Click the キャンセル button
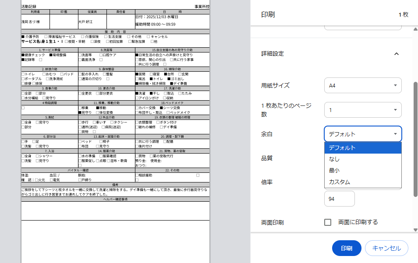 (x=386, y=248)
